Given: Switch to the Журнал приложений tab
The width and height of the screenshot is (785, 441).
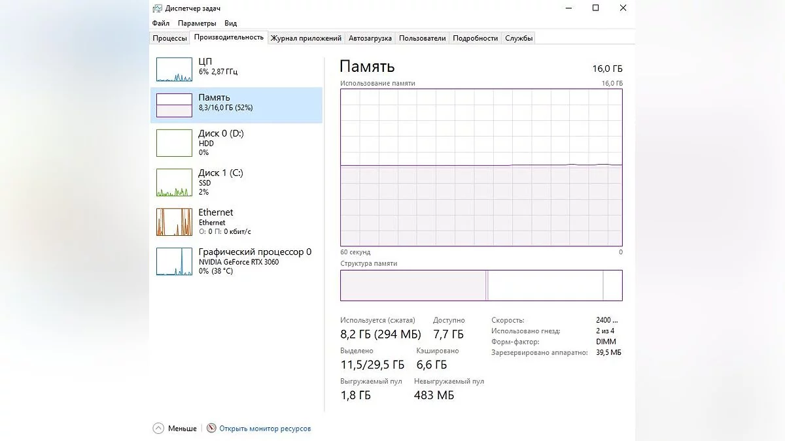Looking at the screenshot, I should coord(306,38).
